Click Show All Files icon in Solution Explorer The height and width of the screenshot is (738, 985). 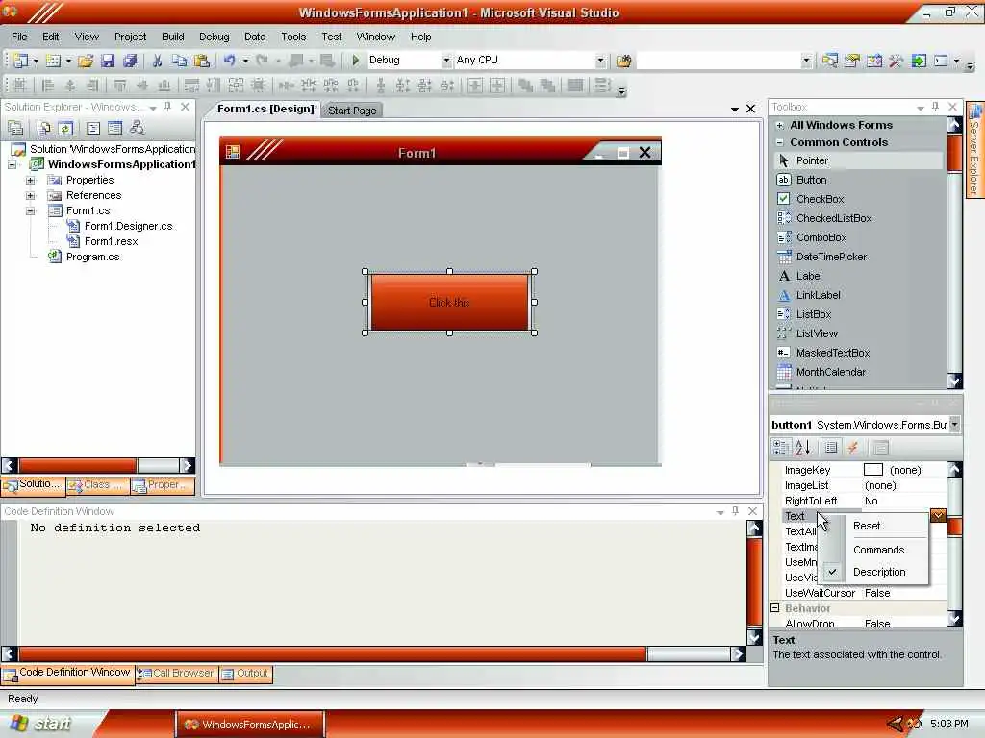43,129
